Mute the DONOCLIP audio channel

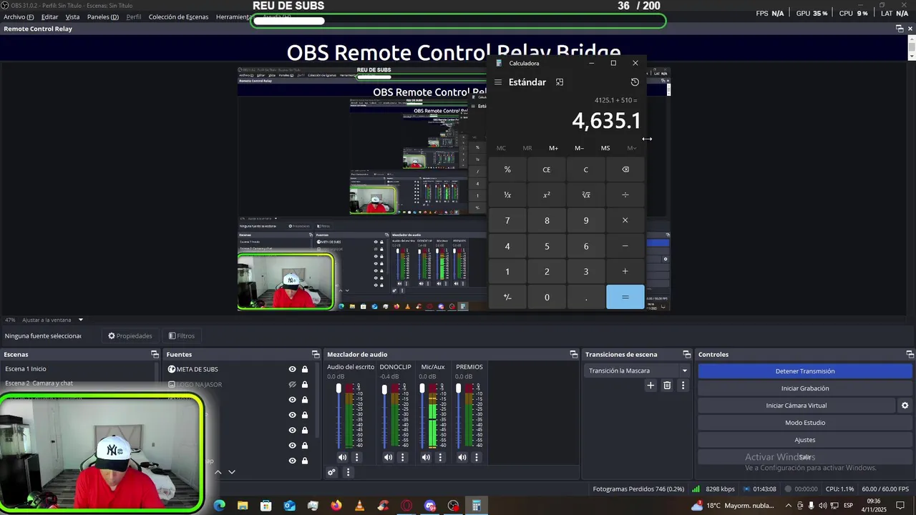[388, 457]
